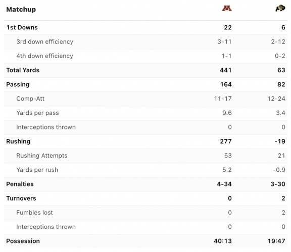Viewport: 291px width, 252px height.
Task: Select the 3rd down efficiency label
Action: tap(45, 42)
